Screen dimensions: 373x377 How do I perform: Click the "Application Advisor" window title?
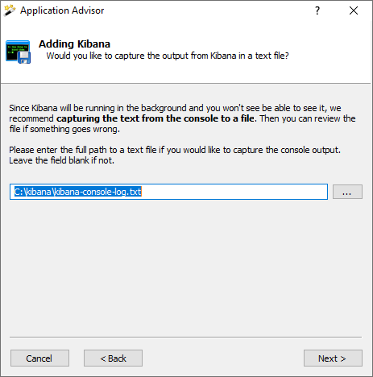pyautogui.click(x=62, y=10)
